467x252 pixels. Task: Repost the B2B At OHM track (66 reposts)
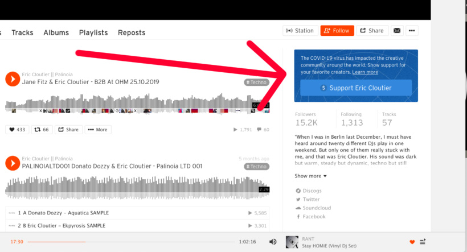pyautogui.click(x=42, y=130)
